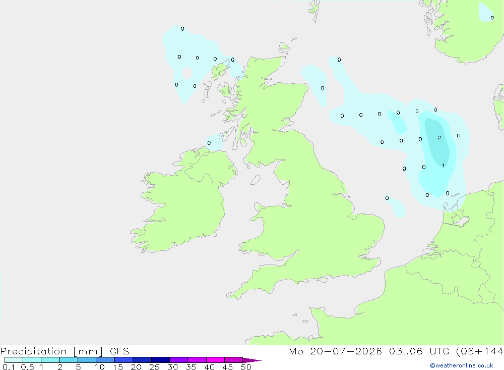Choose the 25–30 mm navy legend swatch
Screen dimensions: 504x370
point(160,360)
